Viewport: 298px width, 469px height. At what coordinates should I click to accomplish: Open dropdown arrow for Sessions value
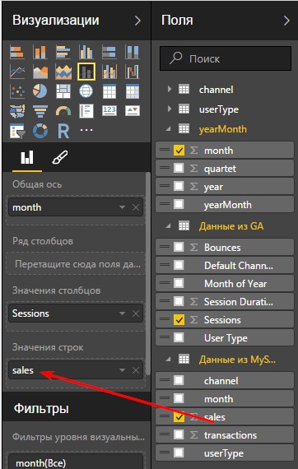coord(122,313)
